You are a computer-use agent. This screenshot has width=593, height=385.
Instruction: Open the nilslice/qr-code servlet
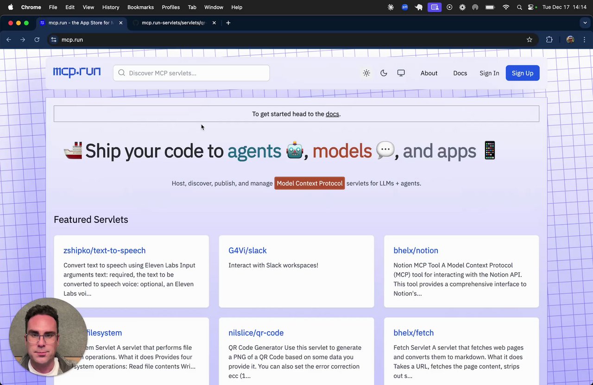tap(256, 333)
